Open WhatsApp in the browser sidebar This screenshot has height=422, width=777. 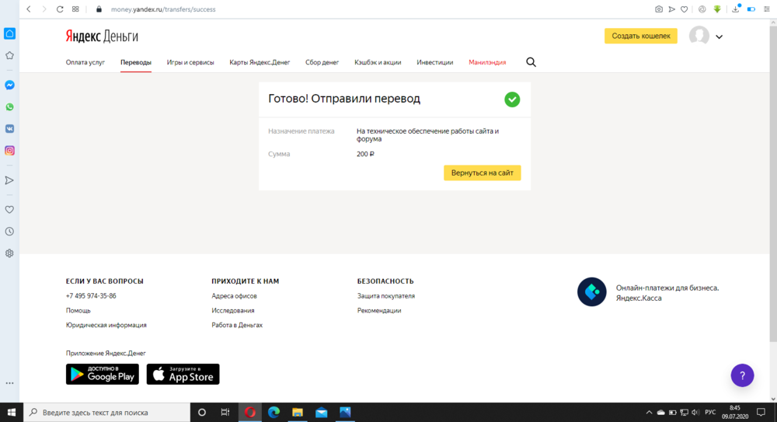(x=9, y=107)
